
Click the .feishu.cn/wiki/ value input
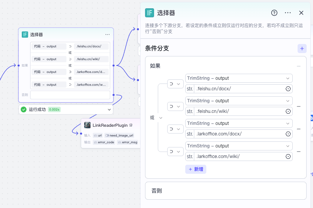pos(239,111)
